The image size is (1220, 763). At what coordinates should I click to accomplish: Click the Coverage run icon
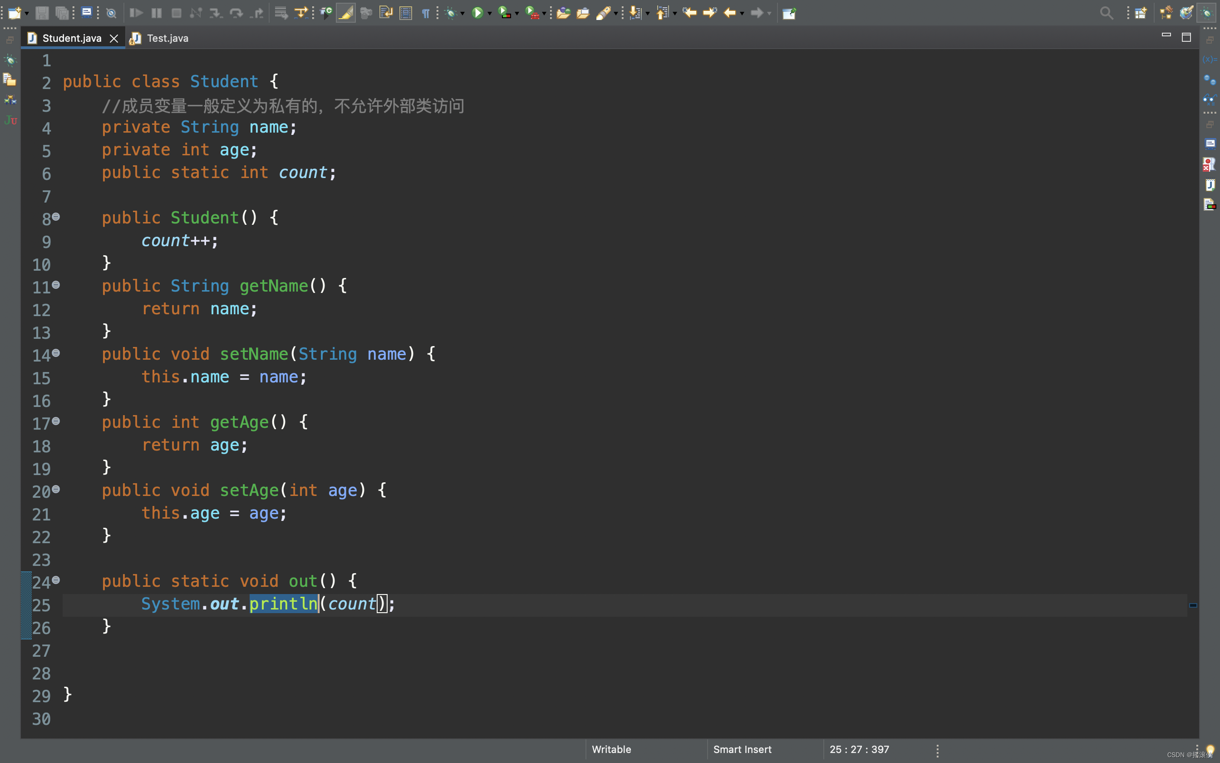pos(505,13)
